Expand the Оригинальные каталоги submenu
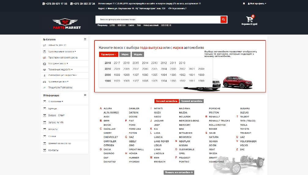The height and width of the screenshot is (175, 308). (x=62, y=51)
